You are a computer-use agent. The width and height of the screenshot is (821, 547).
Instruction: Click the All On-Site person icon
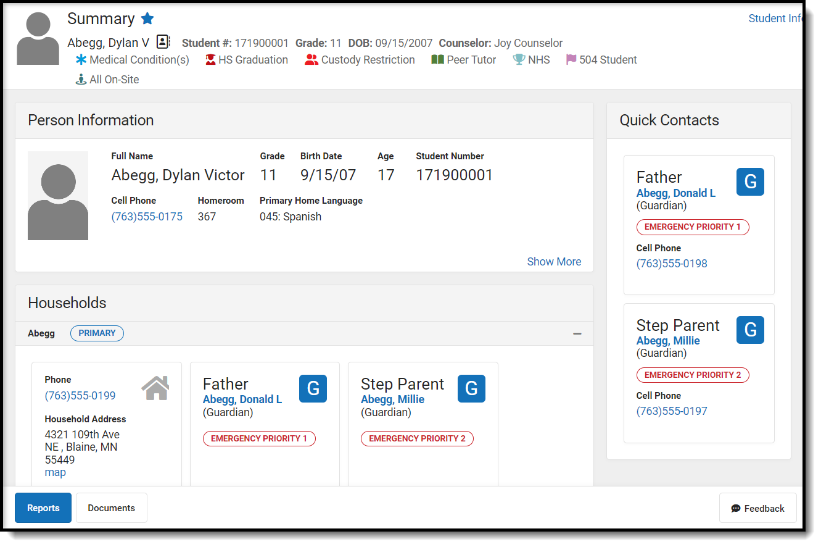point(81,80)
